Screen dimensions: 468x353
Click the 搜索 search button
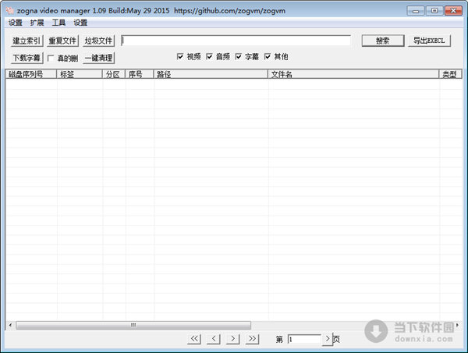click(383, 41)
